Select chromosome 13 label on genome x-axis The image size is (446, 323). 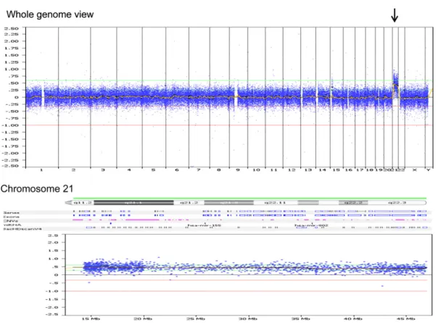click(308, 170)
